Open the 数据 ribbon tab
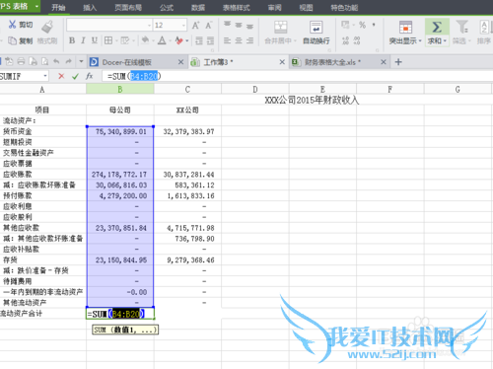This screenshot has height=369, width=493. tap(198, 8)
